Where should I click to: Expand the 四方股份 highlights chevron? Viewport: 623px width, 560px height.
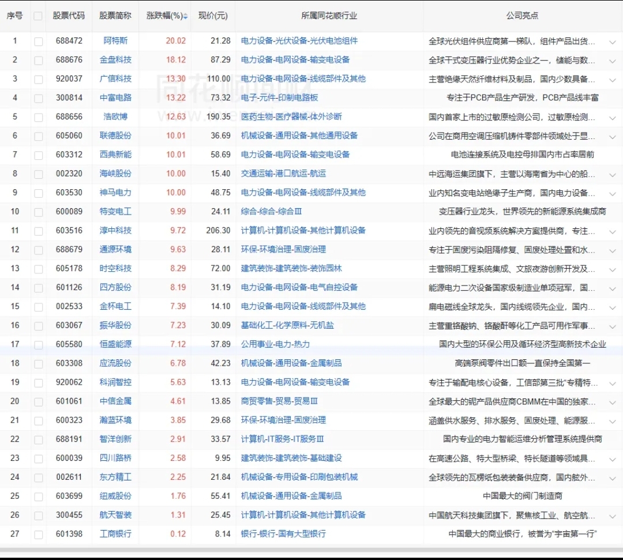(612, 288)
